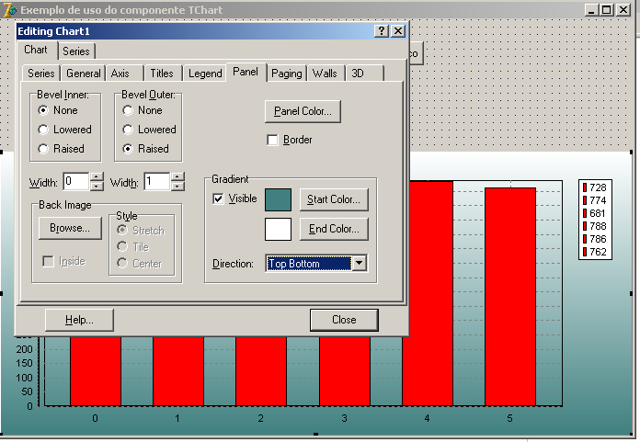Minimize the TChart example window
Viewport: 640px width, 442px height.
point(590,10)
